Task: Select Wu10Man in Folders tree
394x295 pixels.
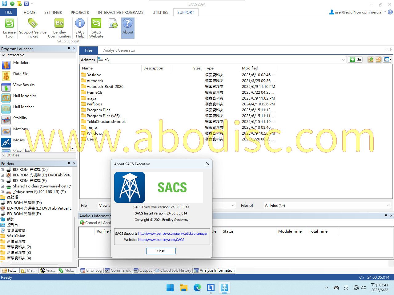Action: (x=16, y=236)
